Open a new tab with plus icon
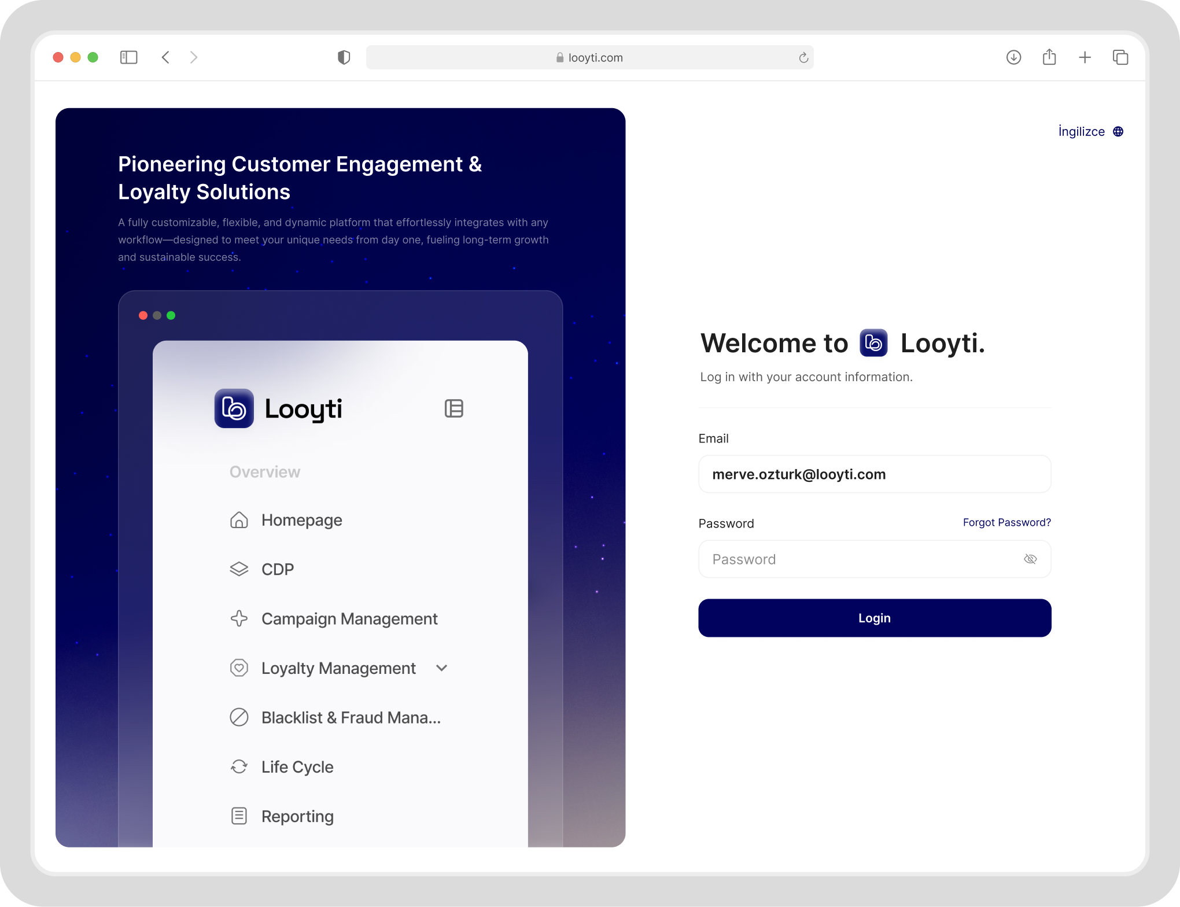This screenshot has height=907, width=1180. 1085,57
